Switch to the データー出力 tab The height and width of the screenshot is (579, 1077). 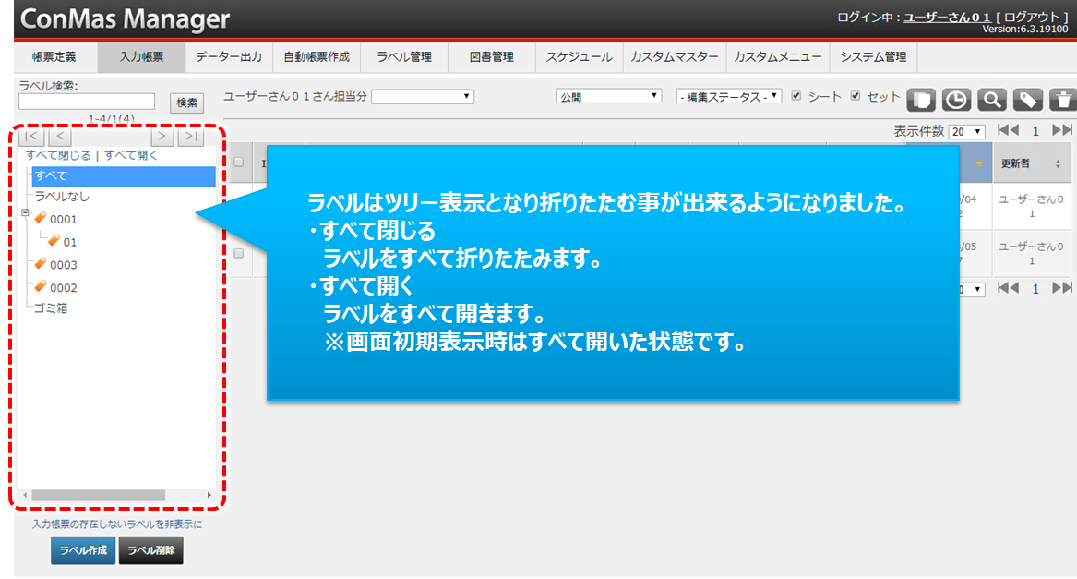click(229, 57)
